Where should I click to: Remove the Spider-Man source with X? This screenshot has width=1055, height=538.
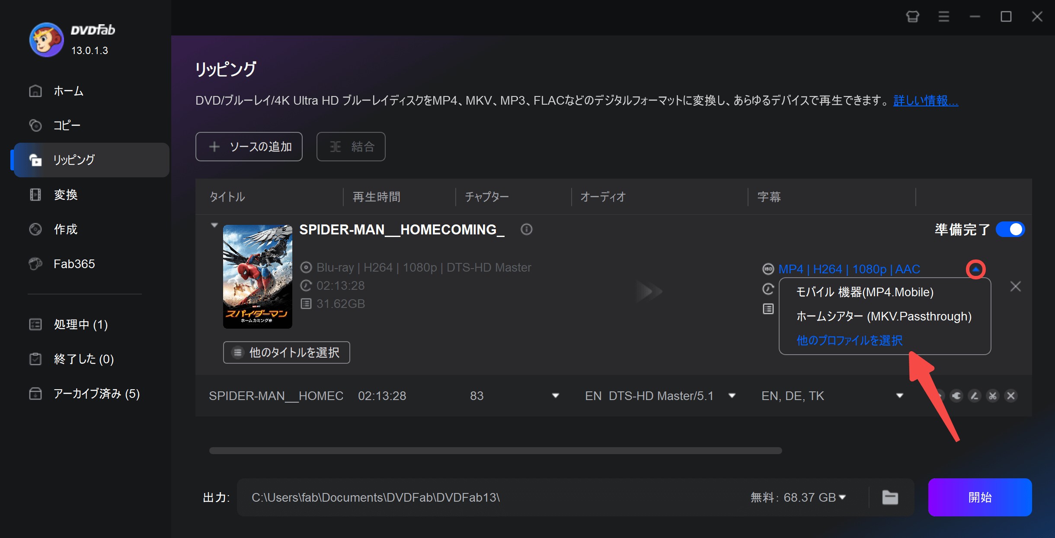pos(1016,286)
